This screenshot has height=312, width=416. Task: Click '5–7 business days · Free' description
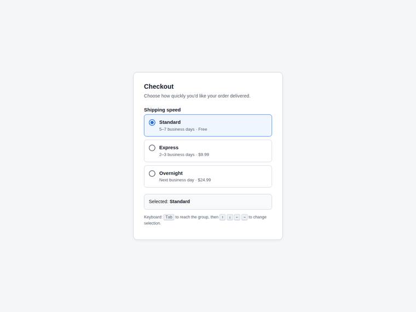click(183, 129)
